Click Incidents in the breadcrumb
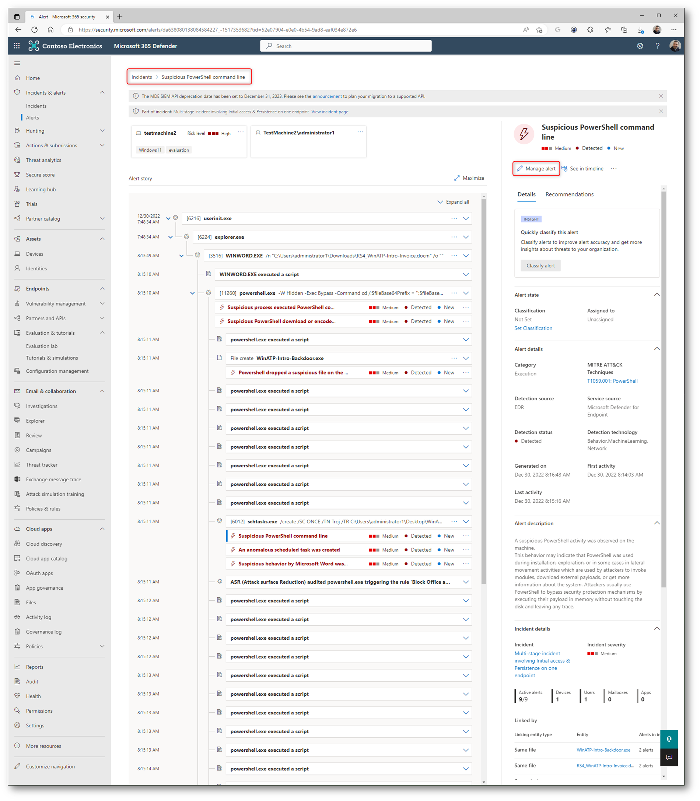This screenshot has height=801, width=700. pyautogui.click(x=141, y=77)
